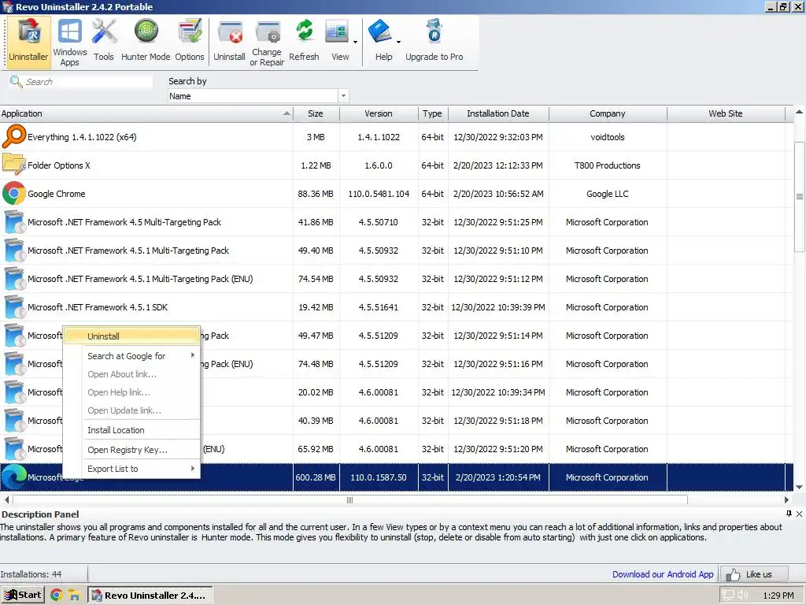806x605 pixels.
Task: Click the volume icon in system tray
Action: (x=743, y=596)
